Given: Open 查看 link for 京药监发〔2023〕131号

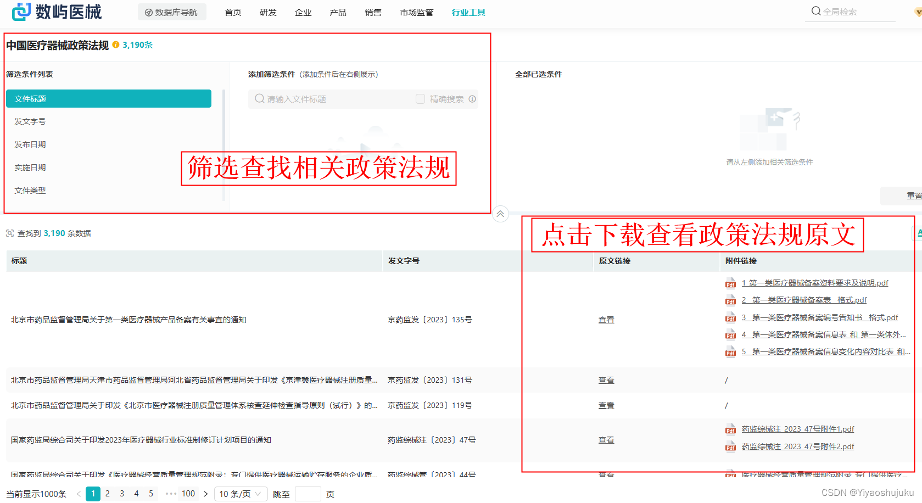Looking at the screenshot, I should point(606,380).
